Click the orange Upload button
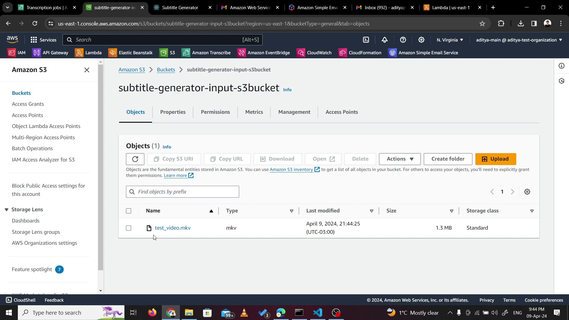 496,159
